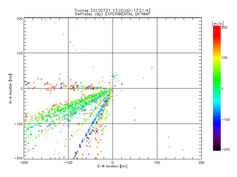Click the plot title "Tromsø 20120731 13:20:00-13:21:43"

click(x=112, y=10)
